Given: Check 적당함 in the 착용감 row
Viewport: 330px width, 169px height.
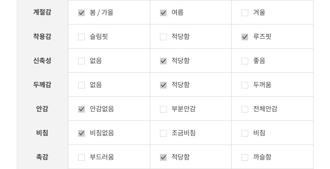Looking at the screenshot, I should [x=163, y=37].
